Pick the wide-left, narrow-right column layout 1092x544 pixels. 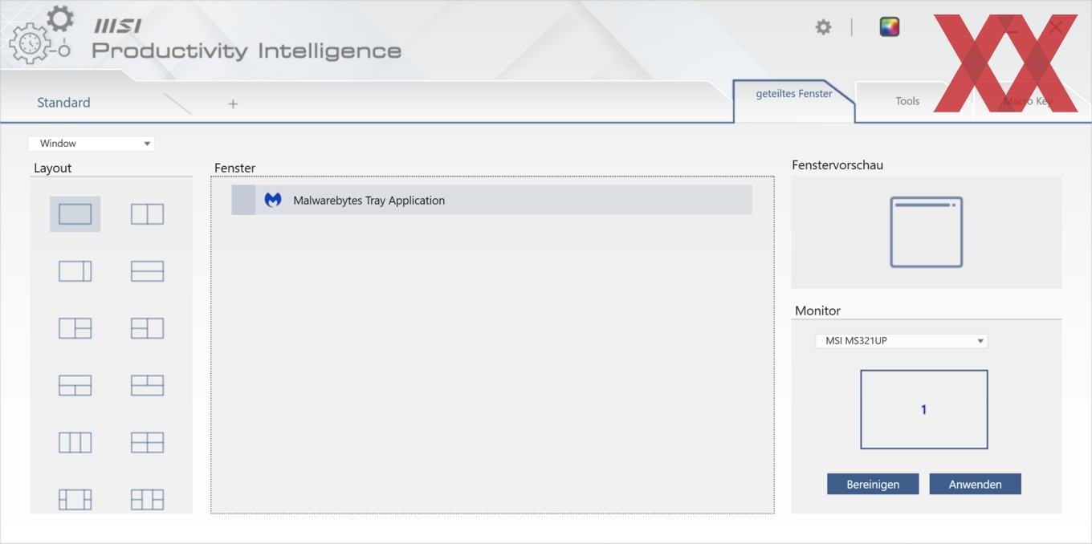75,271
